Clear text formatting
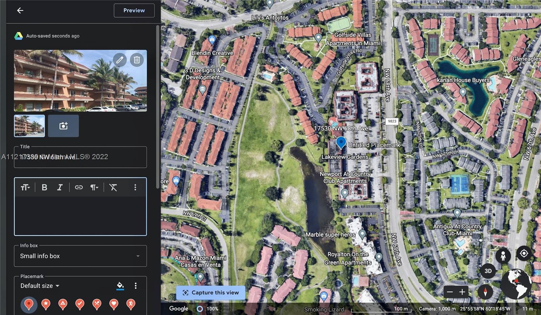The width and height of the screenshot is (541, 315). point(113,187)
